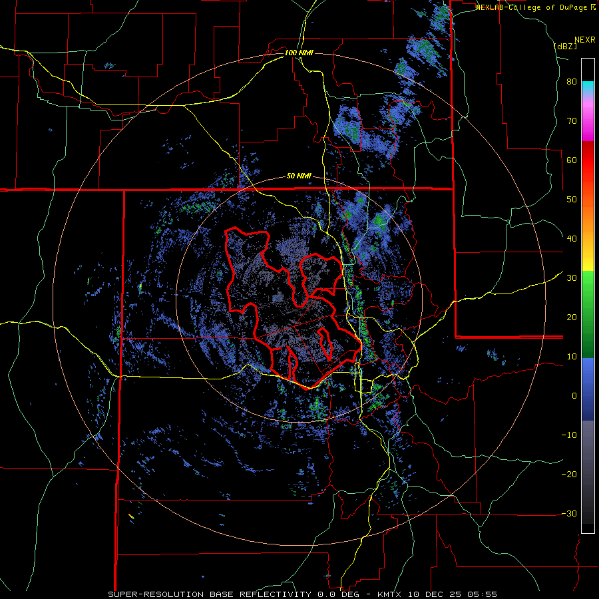Click the SUPER-RESOLUTION BASE REFLECTIVITY caption
The image size is (599, 599).
210,594
